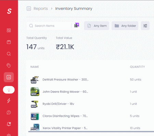Go back to Reports breadcrumb link
Viewport: 154px width, 136px height.
(x=41, y=9)
